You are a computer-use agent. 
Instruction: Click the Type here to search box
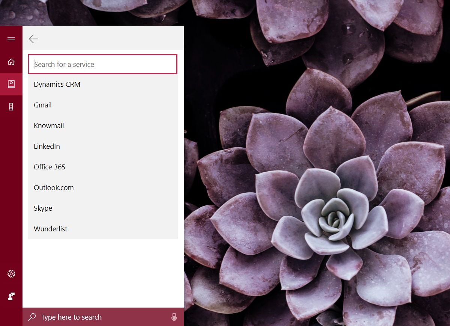click(x=103, y=317)
